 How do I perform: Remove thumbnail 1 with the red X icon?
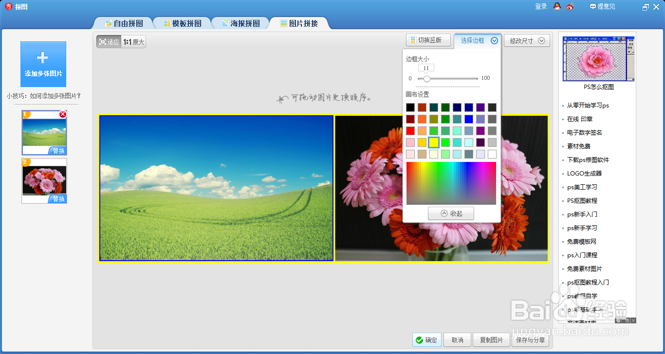[x=62, y=114]
